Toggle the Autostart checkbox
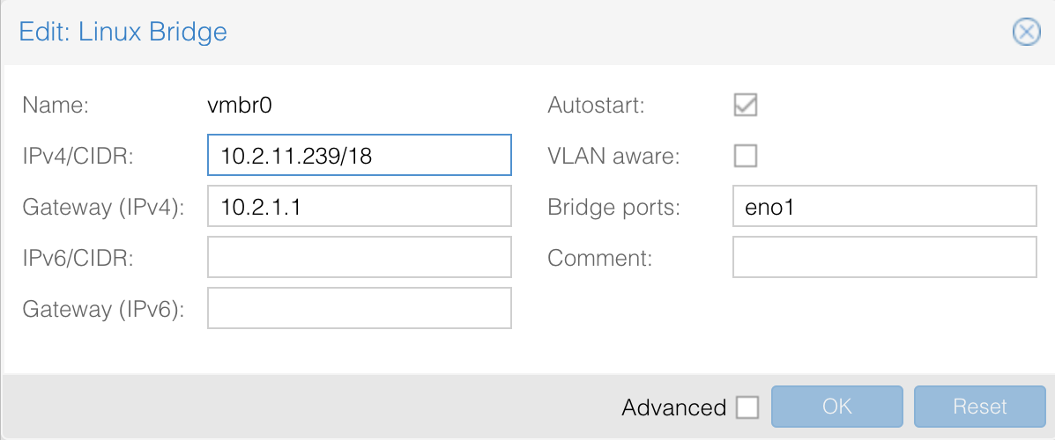The image size is (1055, 440). click(x=746, y=106)
